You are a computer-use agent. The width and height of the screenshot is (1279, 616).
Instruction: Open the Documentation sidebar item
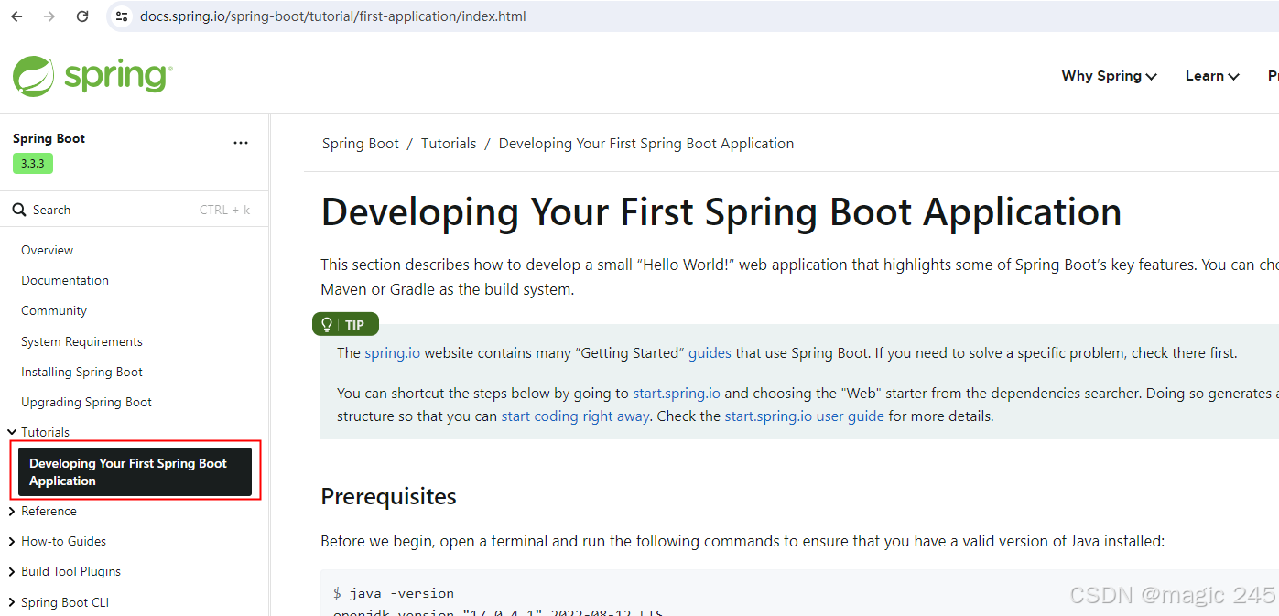(x=65, y=280)
